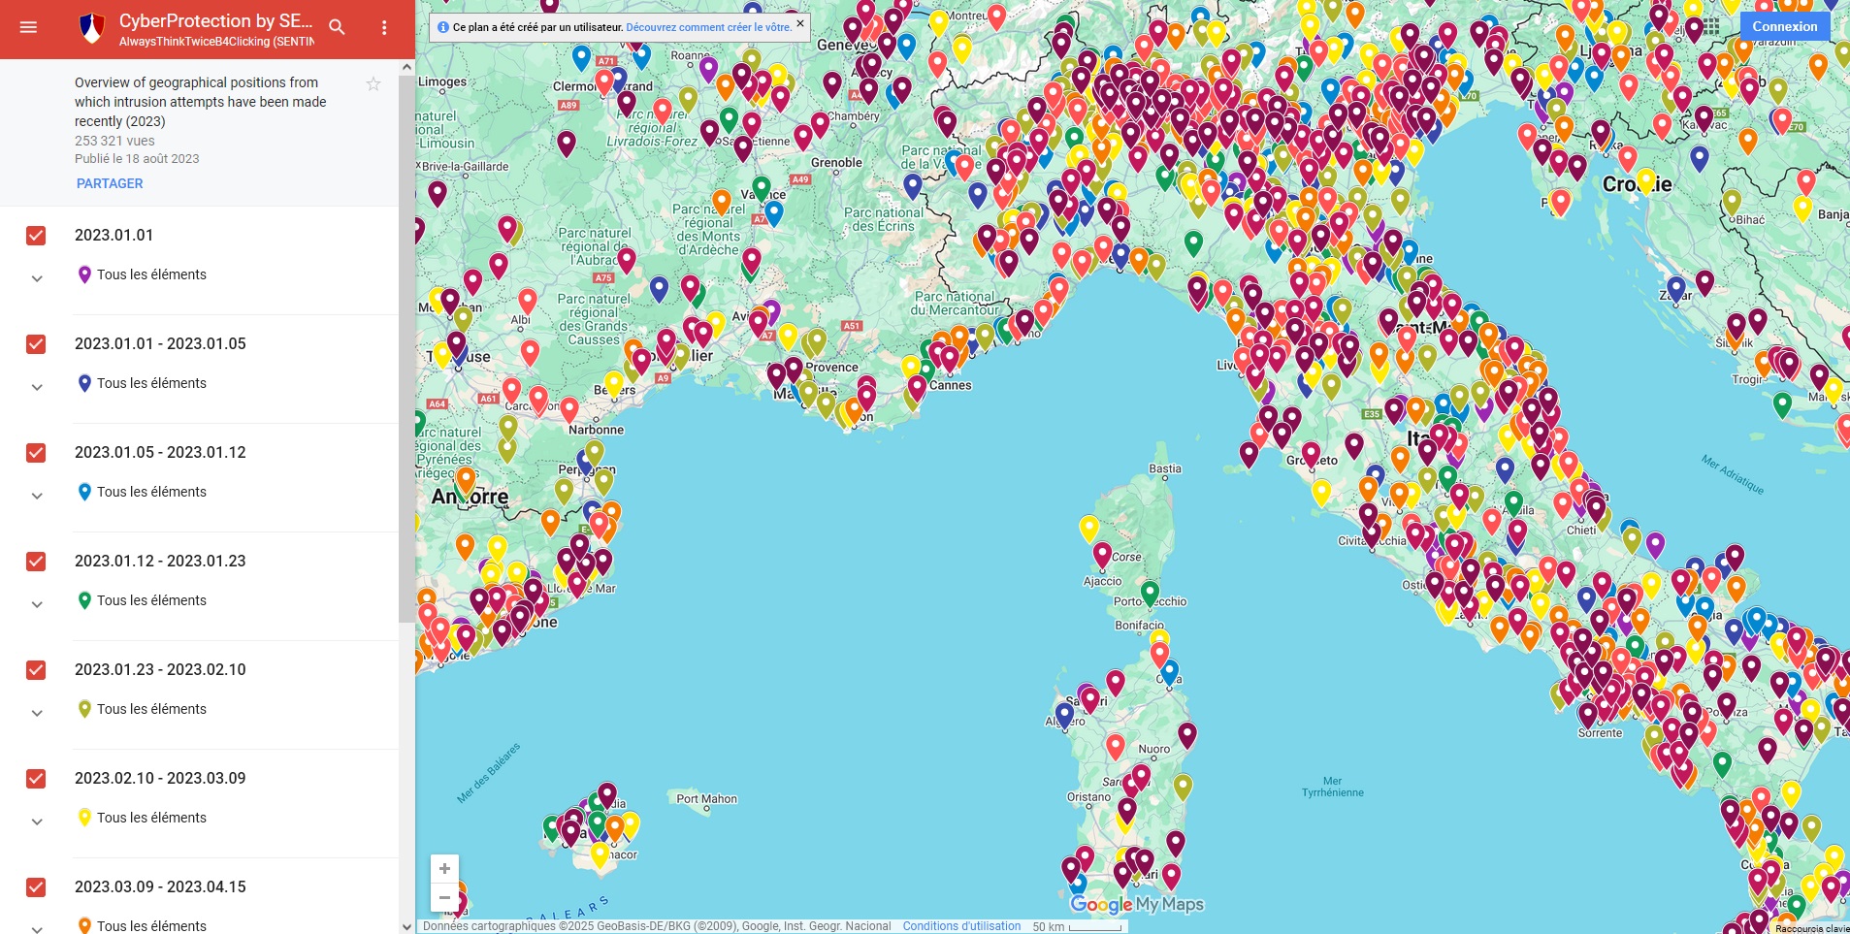Click the Connexion sign-in button
Image resolution: width=1850 pixels, height=934 pixels.
click(1785, 26)
